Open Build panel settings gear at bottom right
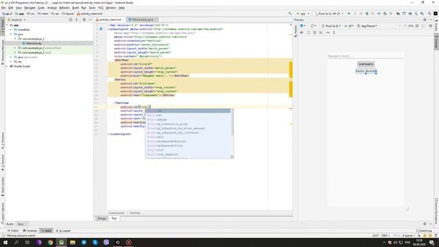 pos(425,224)
